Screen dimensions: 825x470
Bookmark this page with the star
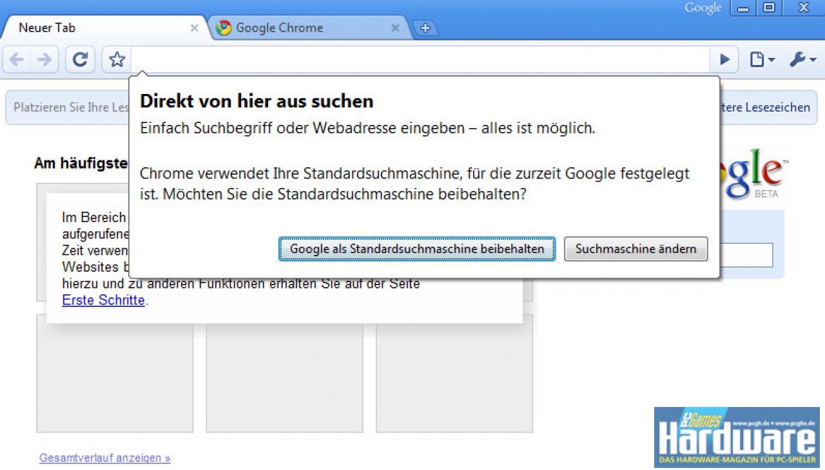117,60
